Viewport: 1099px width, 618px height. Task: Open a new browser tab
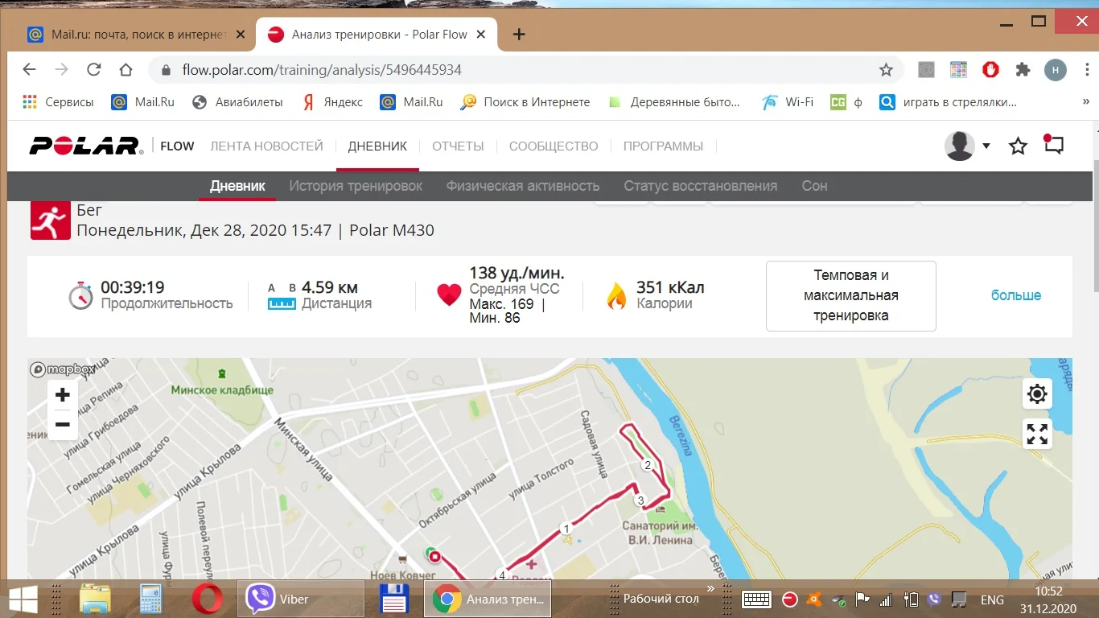point(519,35)
